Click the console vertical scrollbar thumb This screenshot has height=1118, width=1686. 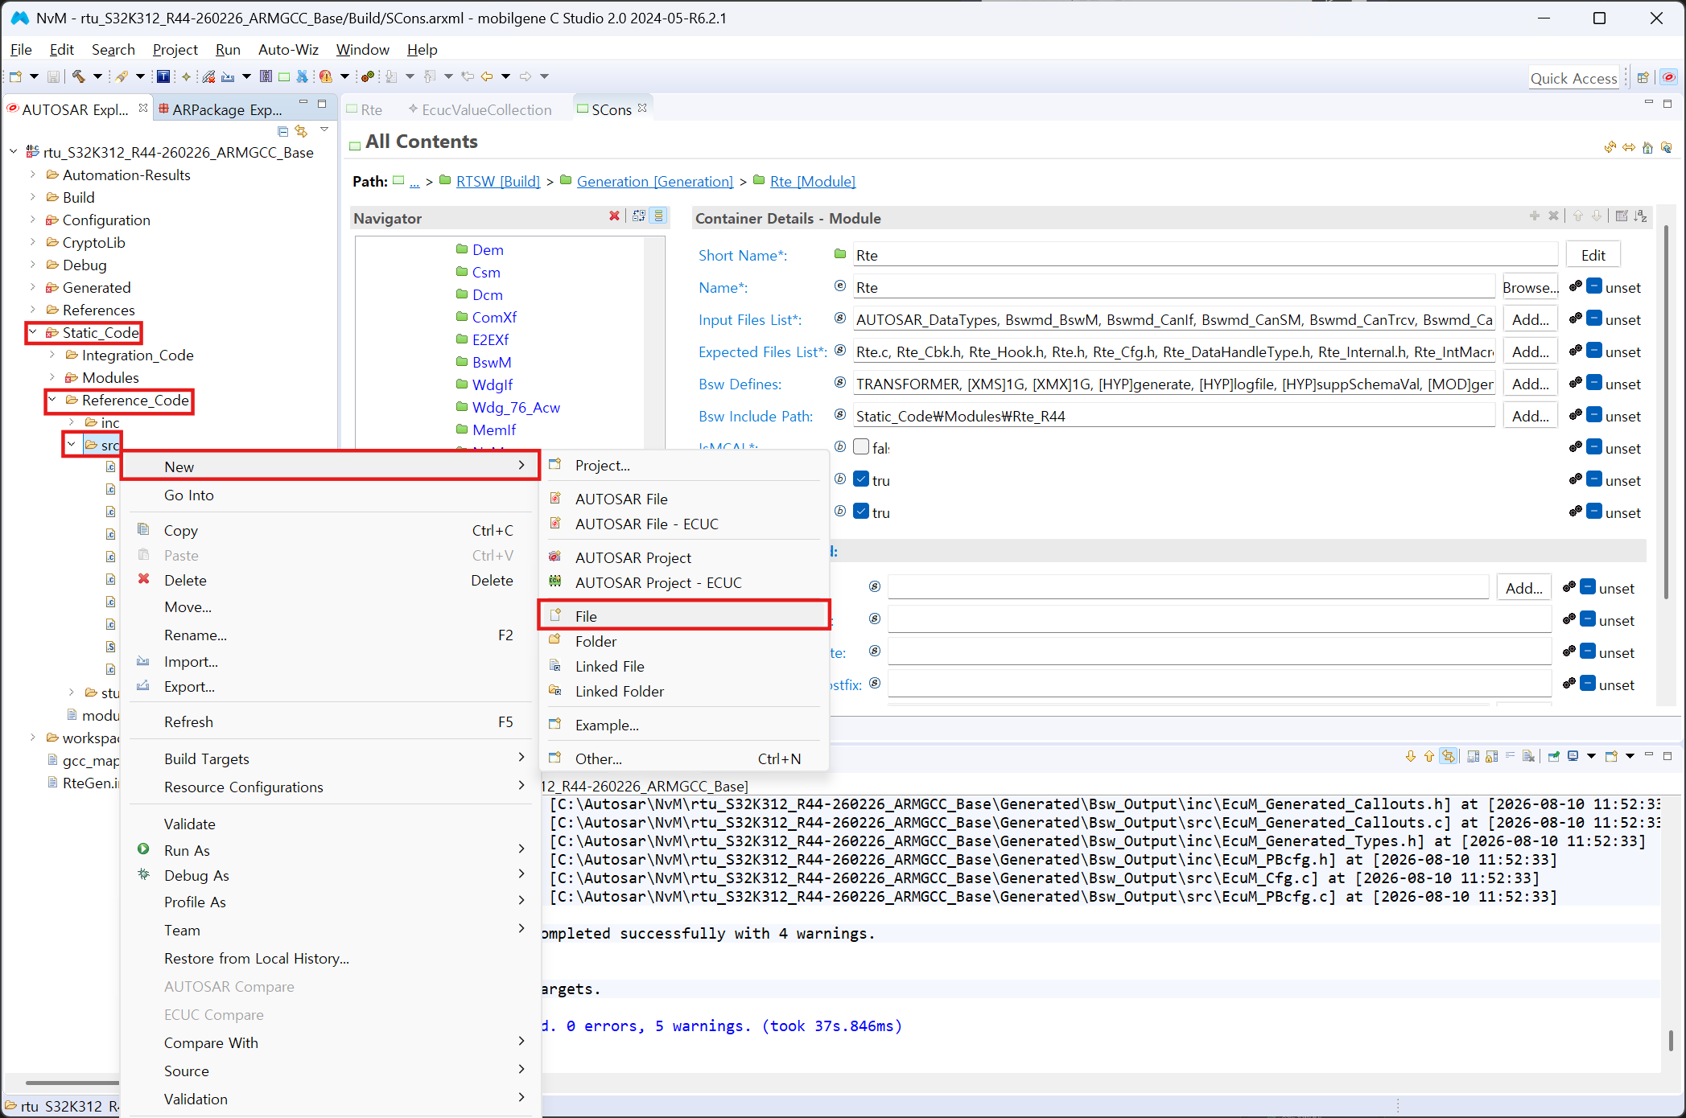[1671, 1040]
